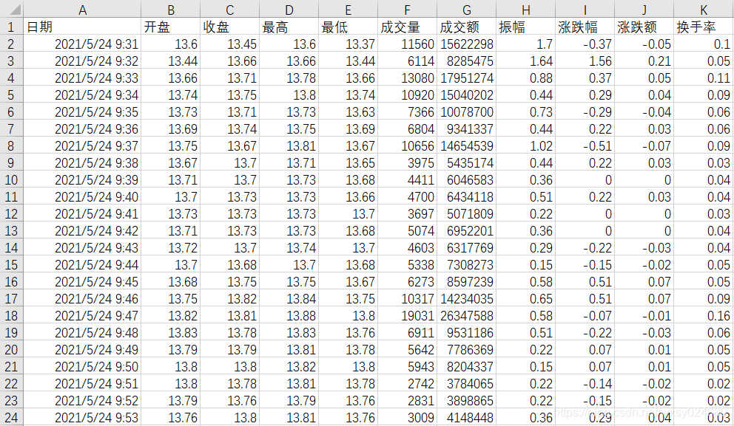The image size is (734, 426).
Task: Select the high price cell 13.84
Action: coord(289,299)
